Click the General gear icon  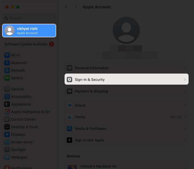(x=7, y=89)
